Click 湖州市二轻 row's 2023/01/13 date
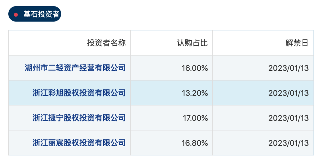The width and height of the screenshot is (323, 166). coord(288,68)
